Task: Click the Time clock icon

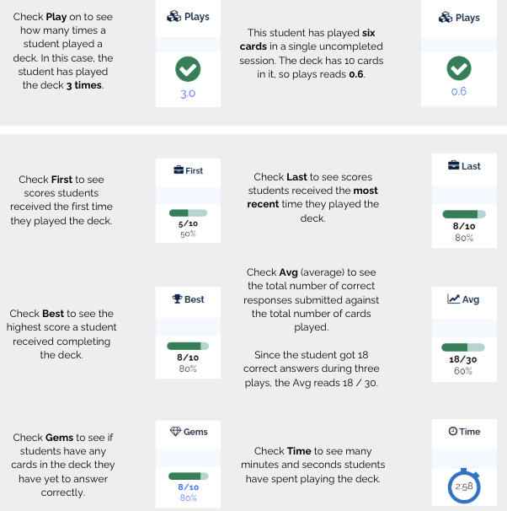Action: tap(453, 431)
